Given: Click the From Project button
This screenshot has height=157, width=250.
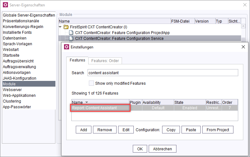Looking at the screenshot, I should pos(218,130).
